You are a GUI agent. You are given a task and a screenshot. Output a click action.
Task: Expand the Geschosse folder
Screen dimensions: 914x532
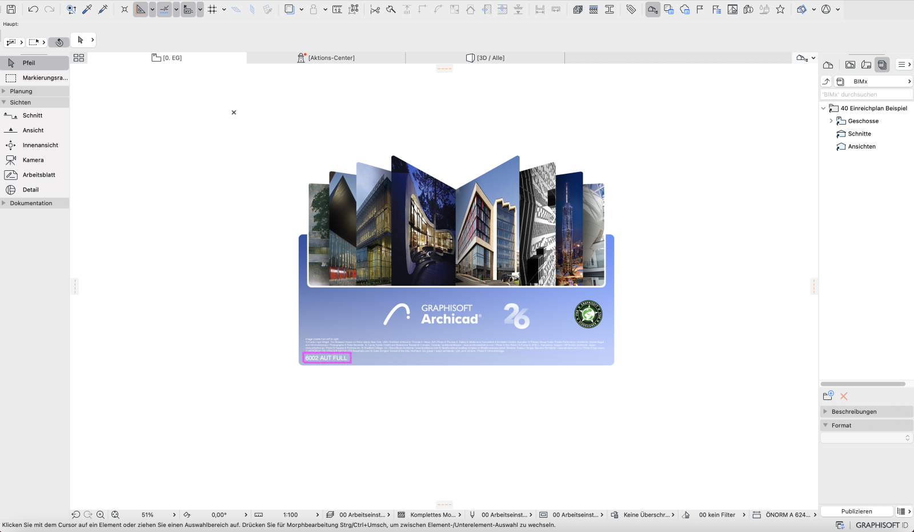(831, 121)
